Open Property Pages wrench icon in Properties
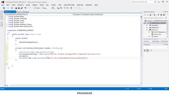 151,50
